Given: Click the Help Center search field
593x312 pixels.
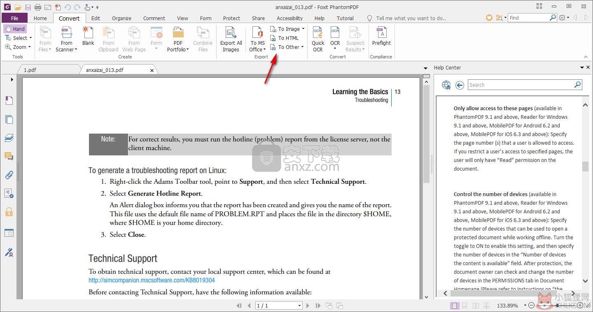Looking at the screenshot, I should tap(521, 85).
